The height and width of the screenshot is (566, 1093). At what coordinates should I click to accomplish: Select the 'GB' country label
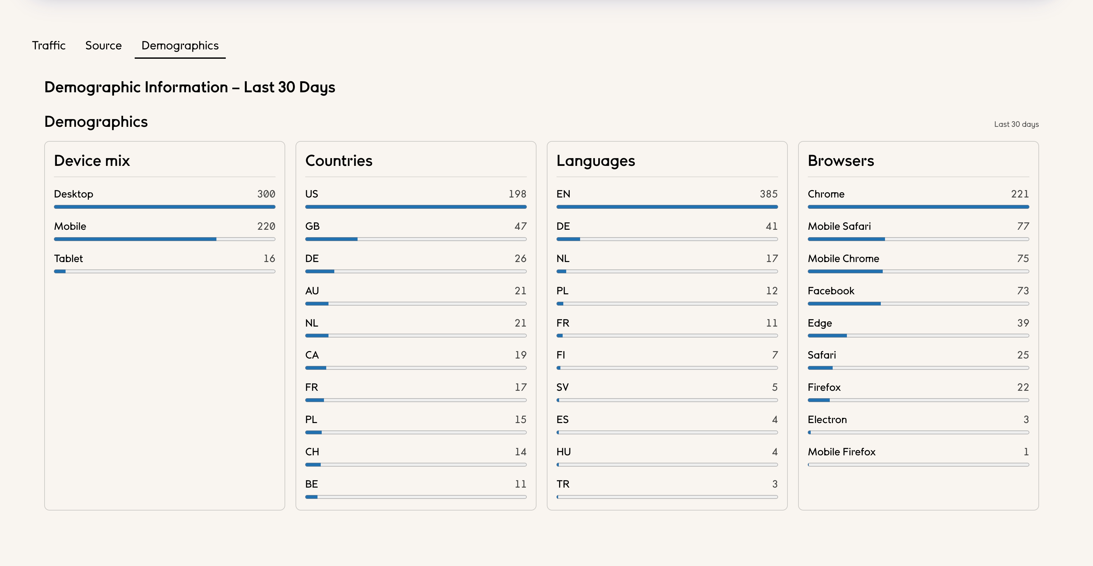tap(312, 227)
